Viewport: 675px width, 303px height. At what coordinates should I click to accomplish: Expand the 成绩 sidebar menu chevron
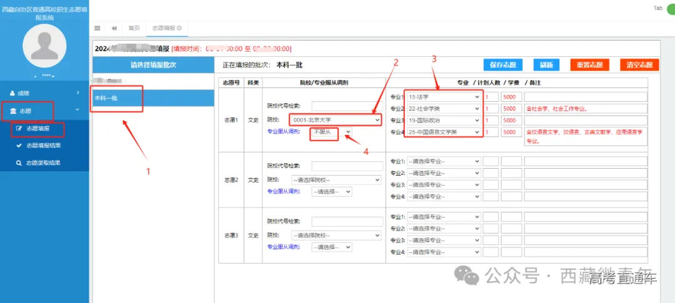pos(77,93)
